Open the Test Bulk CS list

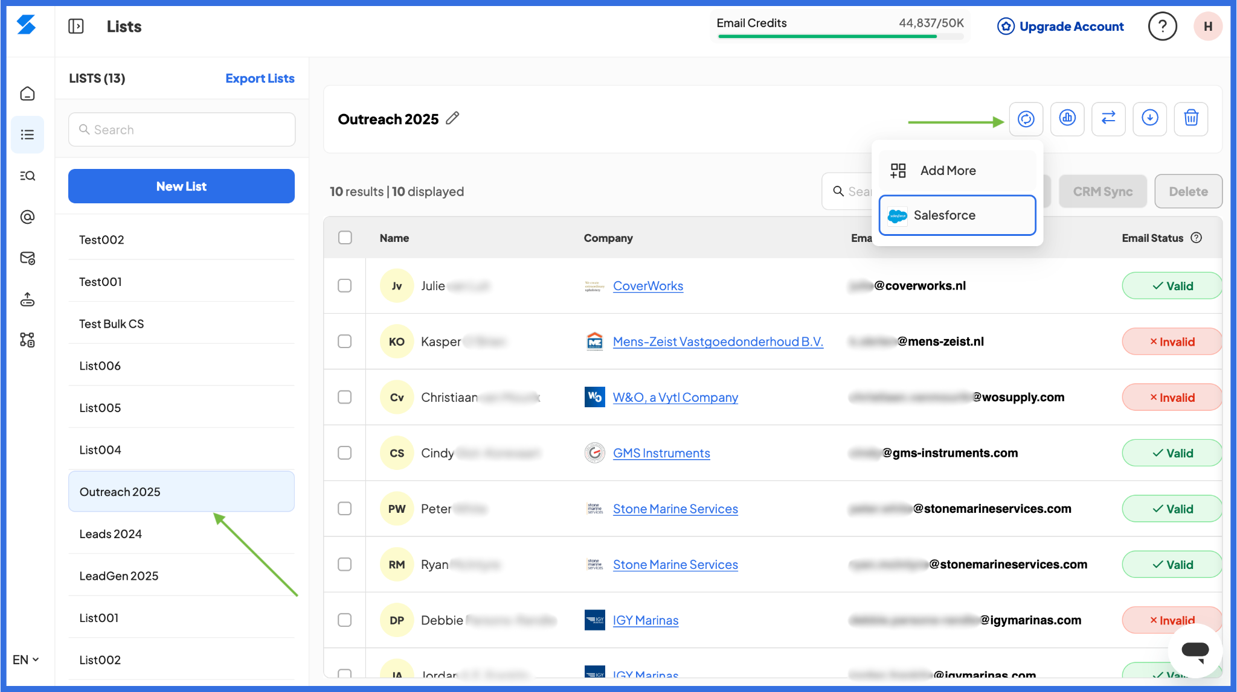(x=181, y=324)
